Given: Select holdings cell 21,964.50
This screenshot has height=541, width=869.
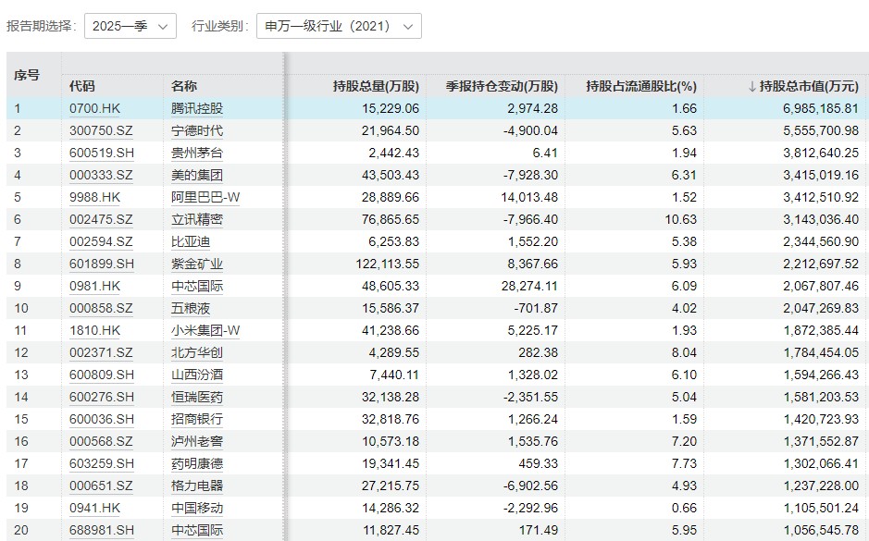Looking at the screenshot, I should pos(391,130).
